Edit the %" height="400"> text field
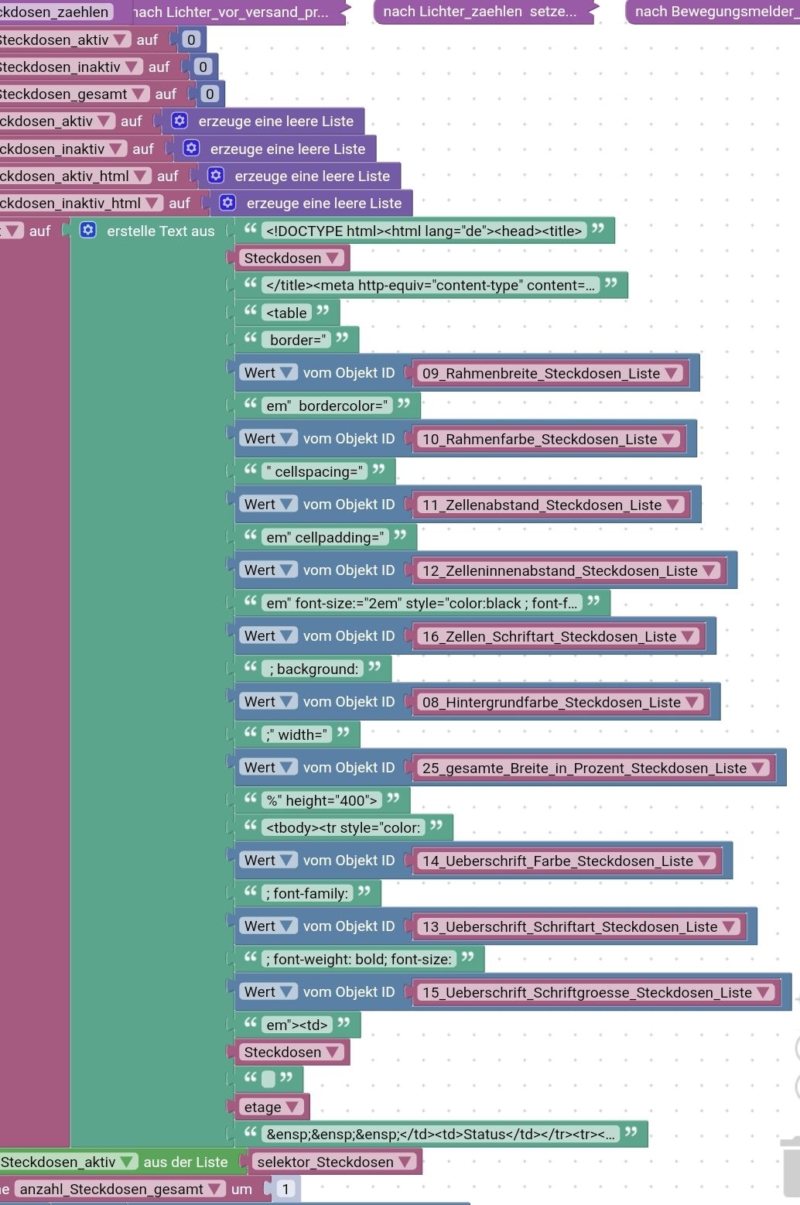800x1205 pixels. pos(322,800)
